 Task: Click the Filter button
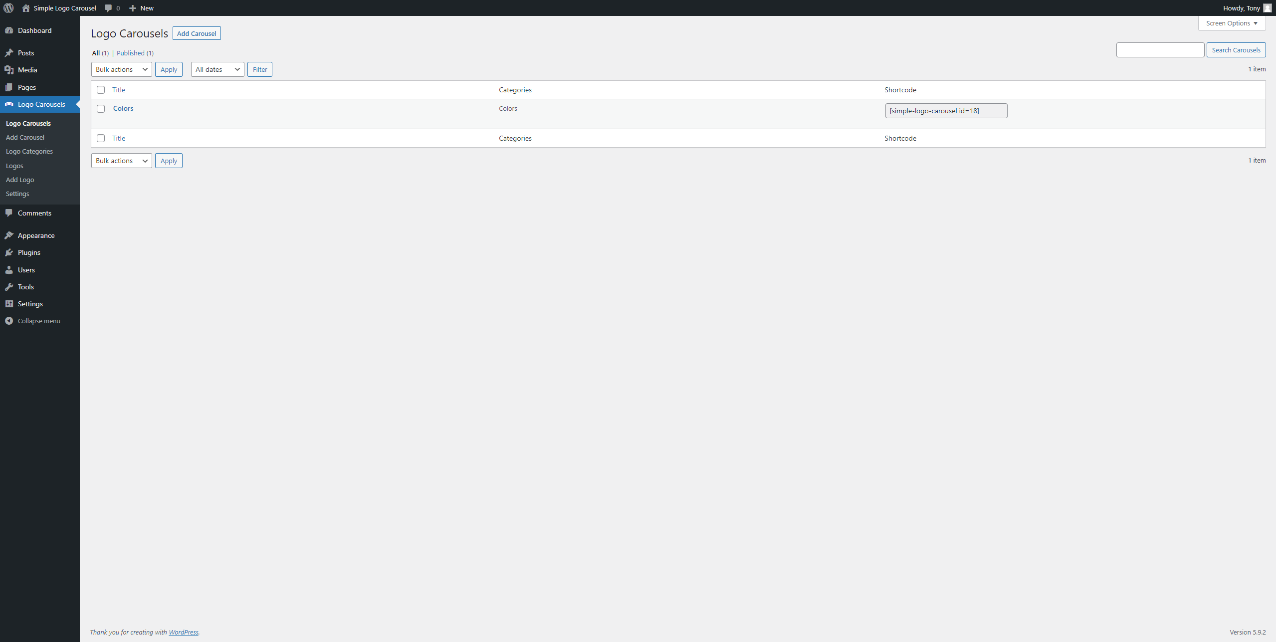point(260,69)
